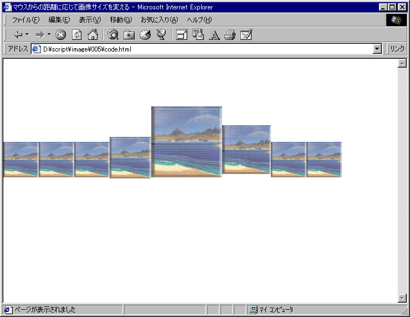Click the Fonts letter A icon
Image resolution: width=410 pixels, height=317 pixels.
click(x=214, y=35)
